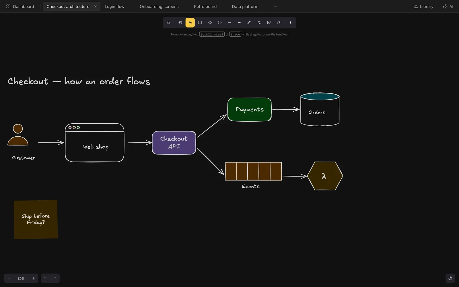This screenshot has height=287, width=459.
Task: Select the Eraser tool
Action: click(279, 23)
